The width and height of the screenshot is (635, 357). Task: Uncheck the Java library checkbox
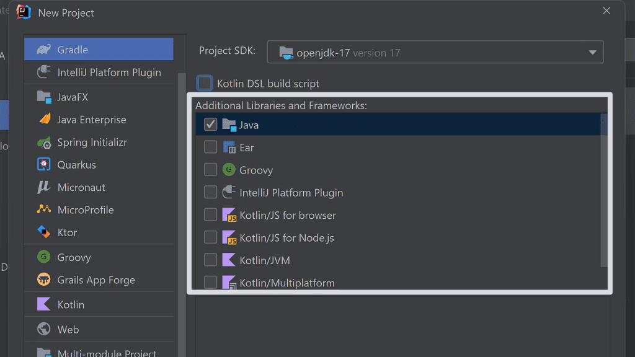pyautogui.click(x=210, y=124)
